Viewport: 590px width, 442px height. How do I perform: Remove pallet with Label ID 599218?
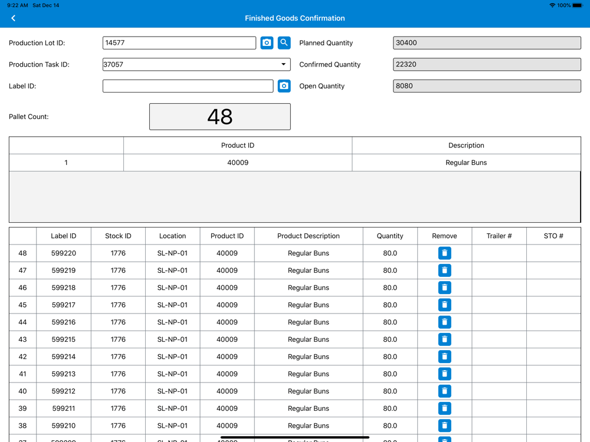click(x=444, y=288)
